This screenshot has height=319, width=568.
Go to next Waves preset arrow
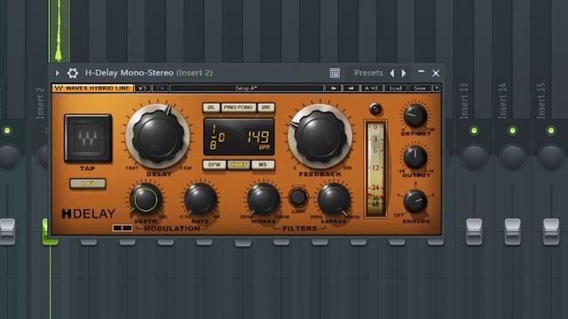pyautogui.click(x=351, y=88)
